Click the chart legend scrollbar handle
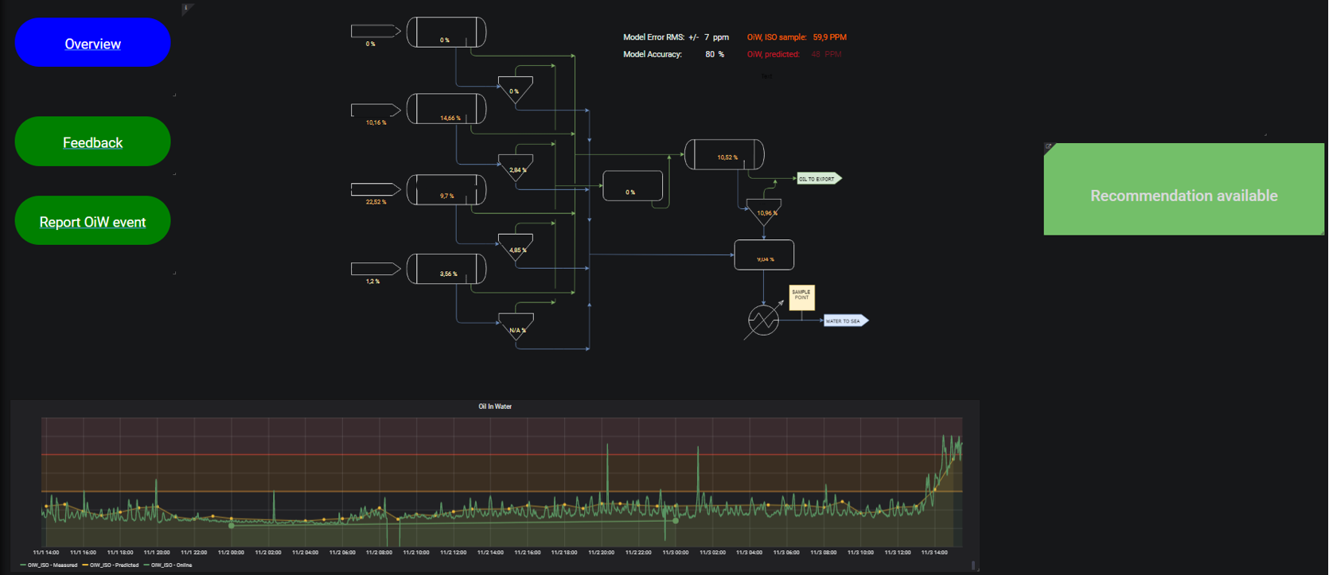Screen dimensions: 1329x575 click(973, 565)
